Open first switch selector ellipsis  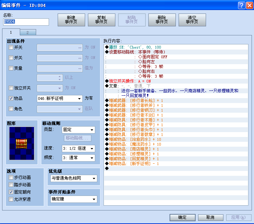point(80,48)
